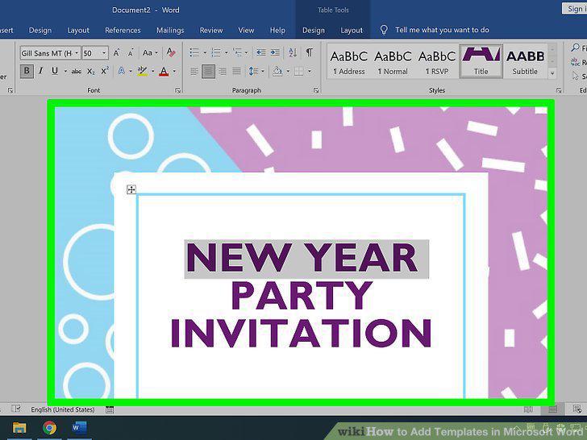
Task: Open the font name dropdown
Action: 77,53
